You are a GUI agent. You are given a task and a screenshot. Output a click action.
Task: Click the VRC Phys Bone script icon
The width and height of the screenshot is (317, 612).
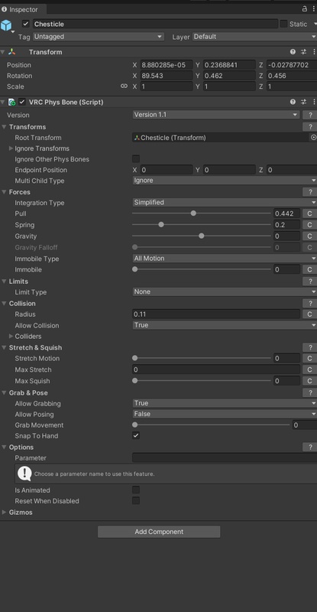pyautogui.click(x=11, y=103)
